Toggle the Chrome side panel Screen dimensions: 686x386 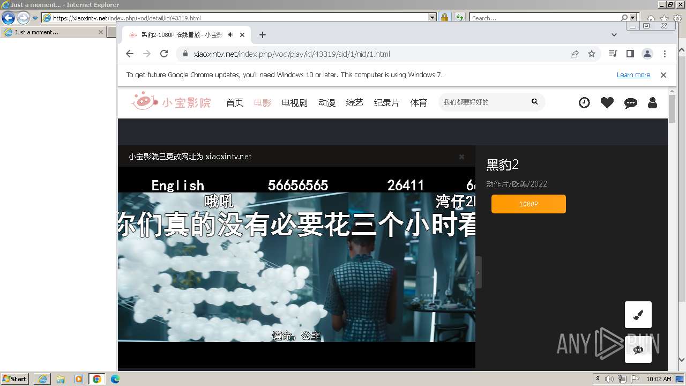pos(630,54)
